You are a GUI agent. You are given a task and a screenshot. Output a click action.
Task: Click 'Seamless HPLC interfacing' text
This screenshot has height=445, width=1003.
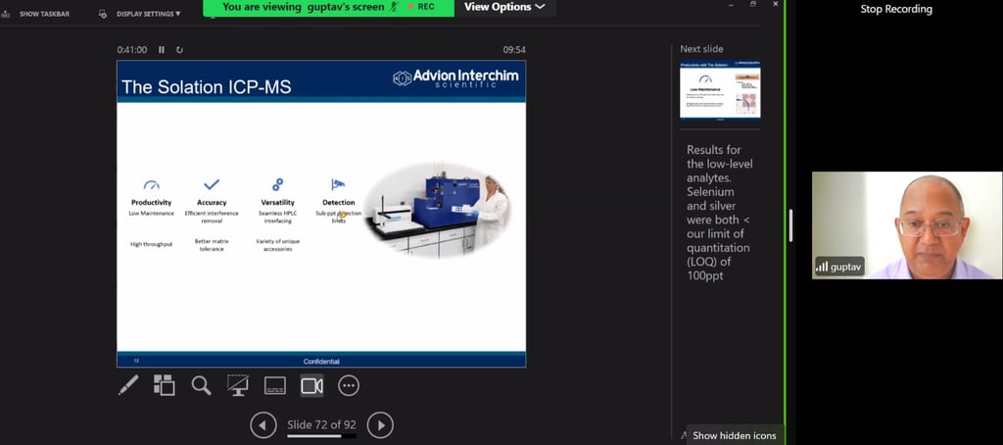(277, 217)
